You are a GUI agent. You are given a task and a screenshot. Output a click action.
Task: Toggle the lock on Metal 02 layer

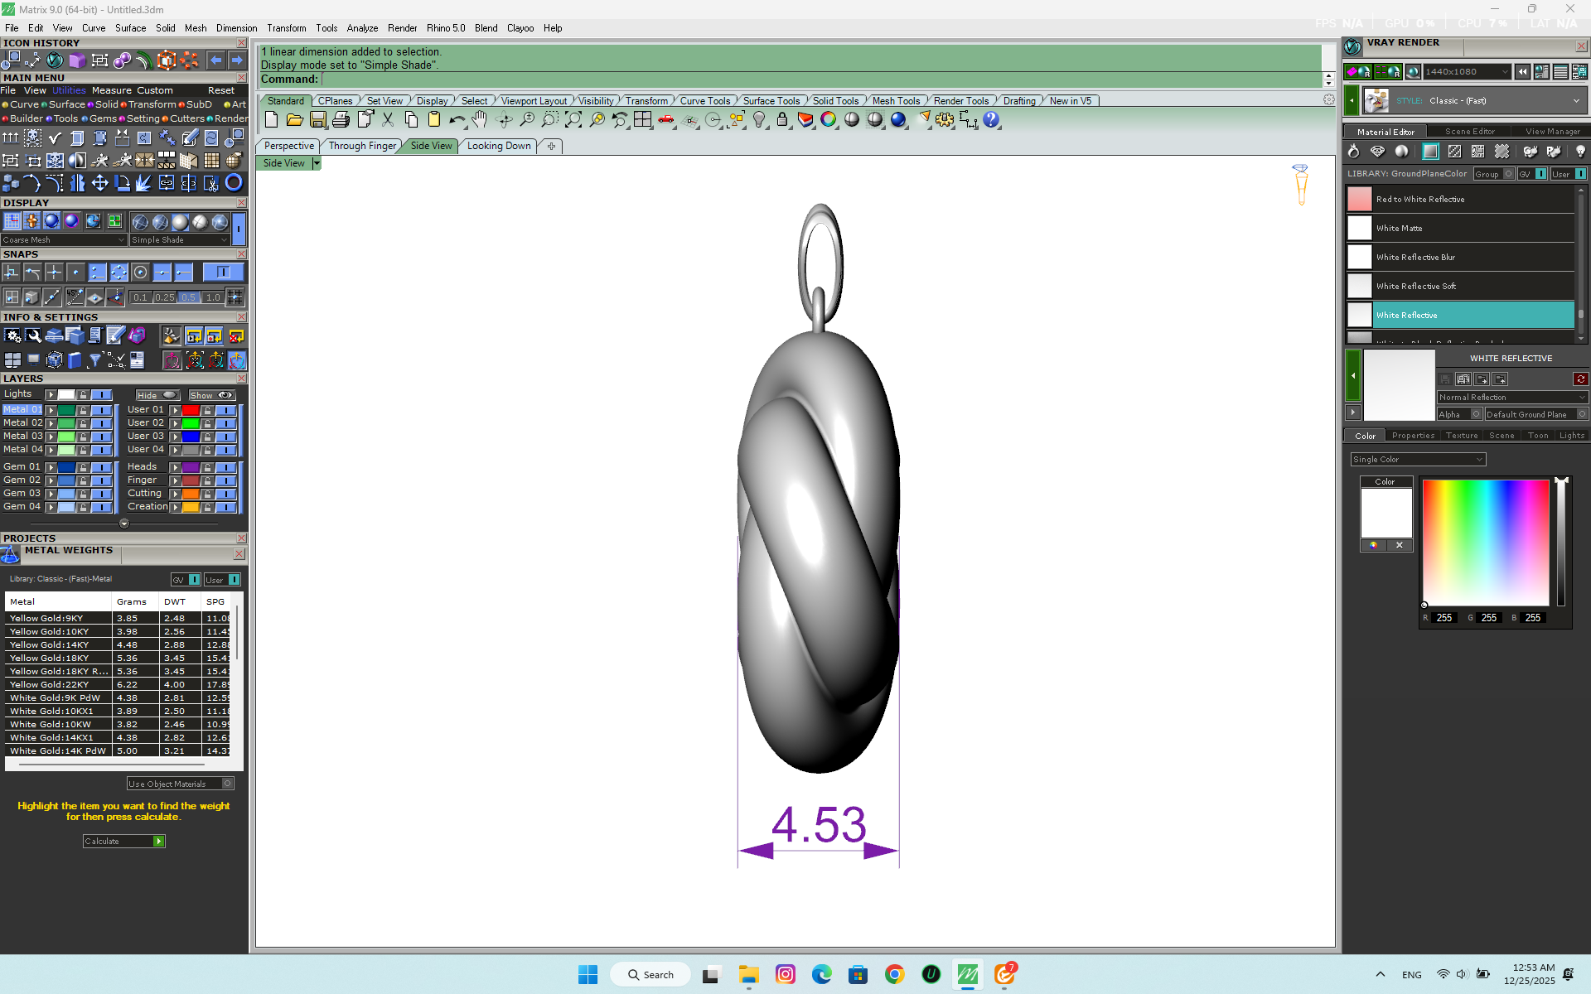point(83,423)
